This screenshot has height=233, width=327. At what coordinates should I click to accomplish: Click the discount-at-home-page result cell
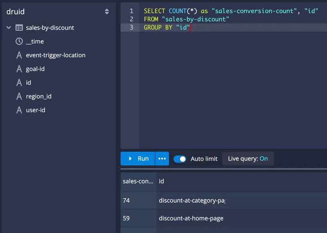191,218
